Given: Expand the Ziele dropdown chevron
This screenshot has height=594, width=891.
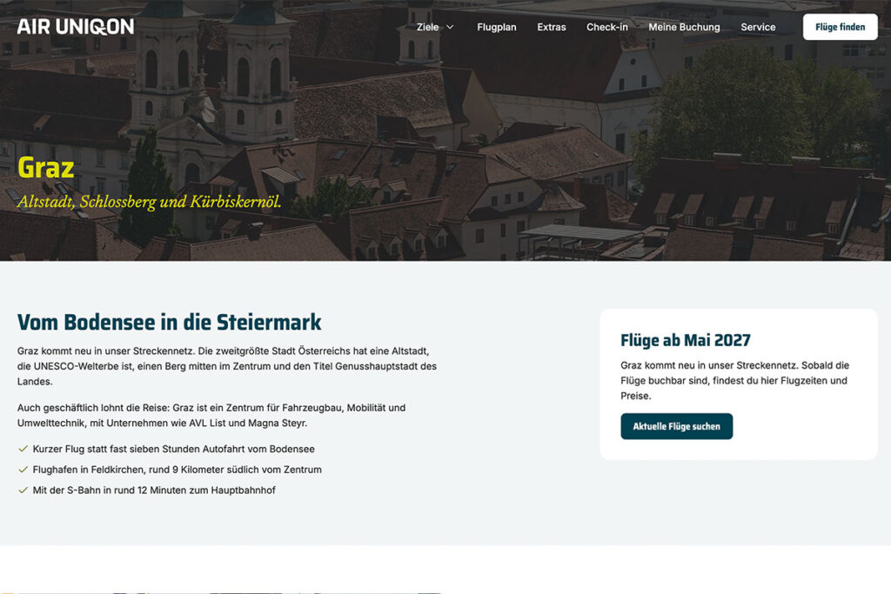Looking at the screenshot, I should coord(450,27).
